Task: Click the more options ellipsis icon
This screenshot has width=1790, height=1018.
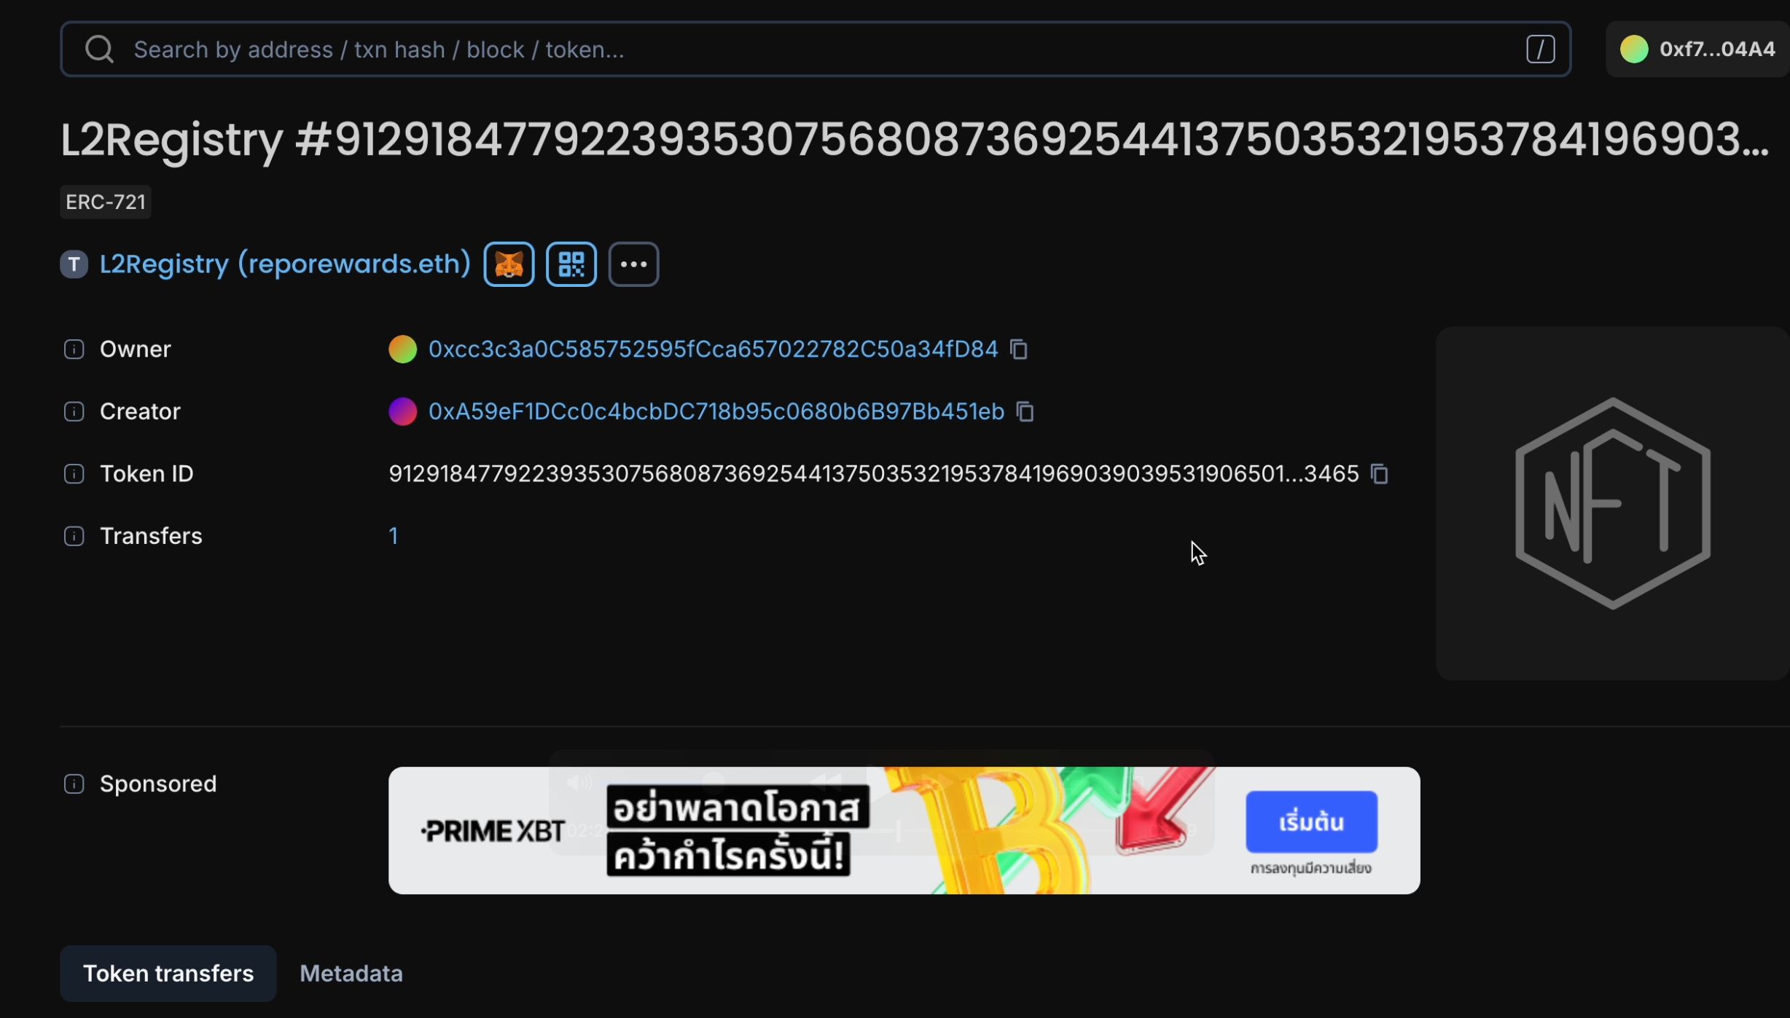Action: 633,263
